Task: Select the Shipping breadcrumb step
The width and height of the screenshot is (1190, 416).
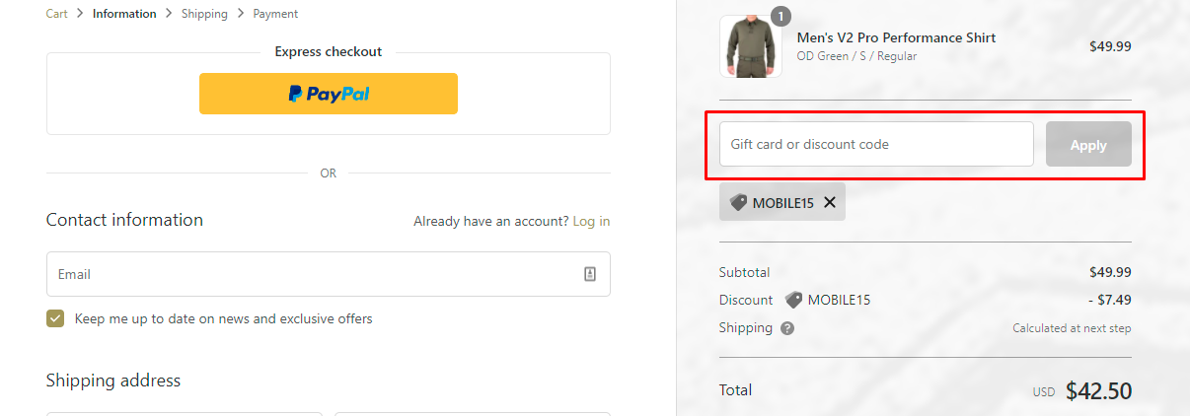Action: [x=204, y=14]
